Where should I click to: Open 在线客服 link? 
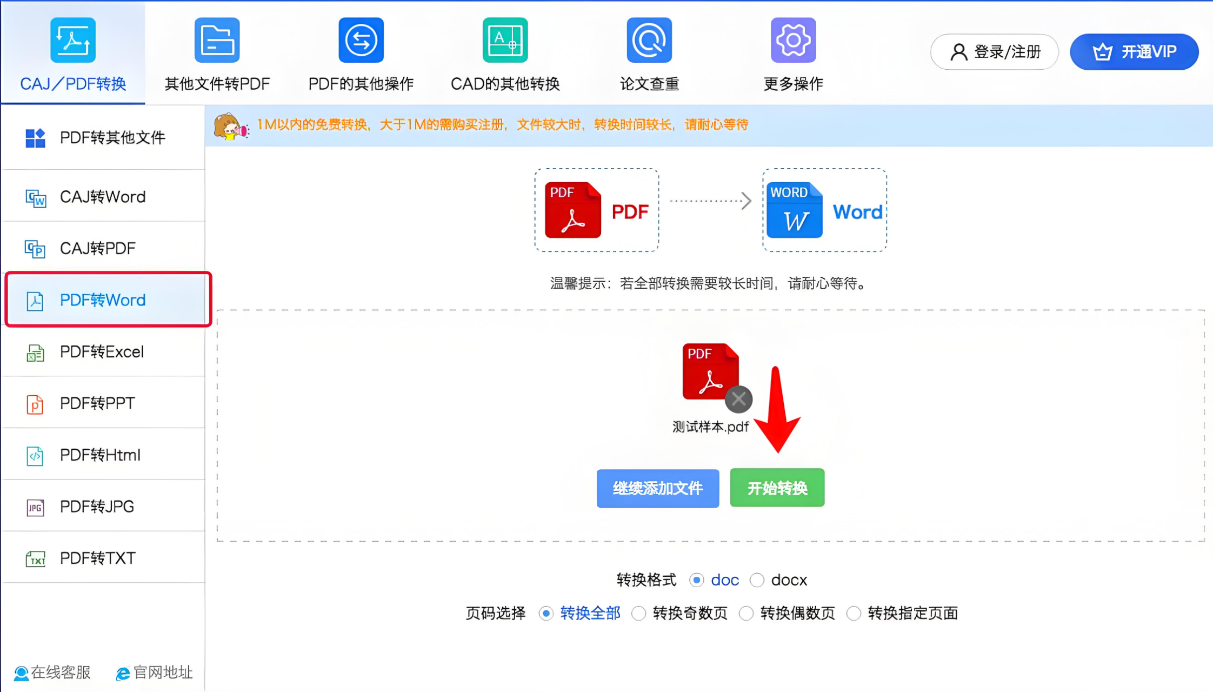click(52, 673)
